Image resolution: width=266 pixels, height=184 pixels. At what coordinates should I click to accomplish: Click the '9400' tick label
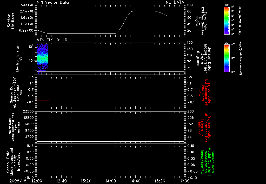pos(29,130)
